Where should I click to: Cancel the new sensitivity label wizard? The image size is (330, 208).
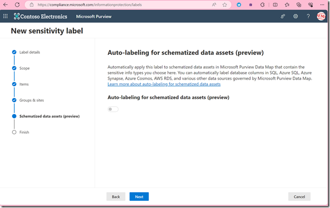pos(299,197)
